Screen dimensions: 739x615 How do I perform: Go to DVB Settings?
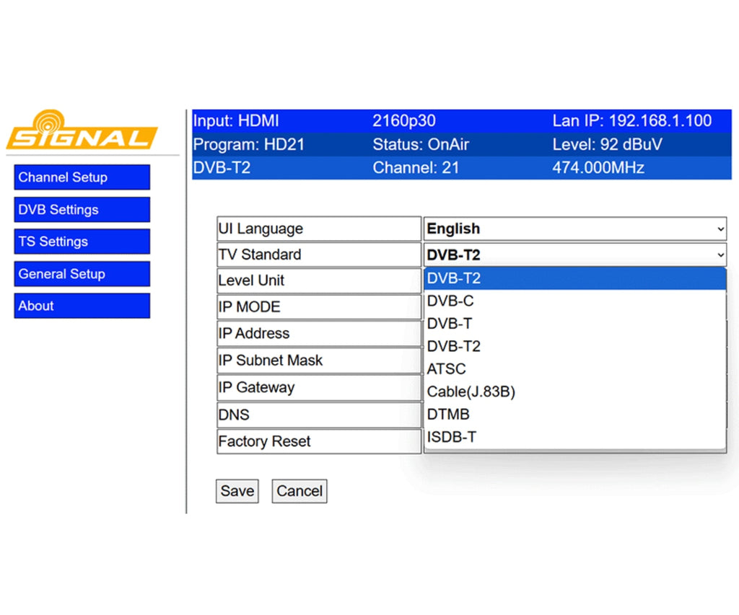tap(82, 210)
